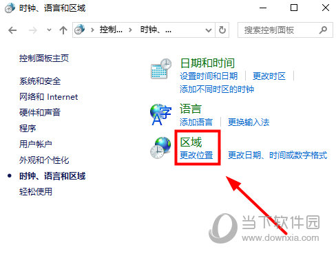Open the recent locations dropdown chevron
Viewport: 336px width, 258px height.
[49, 30]
